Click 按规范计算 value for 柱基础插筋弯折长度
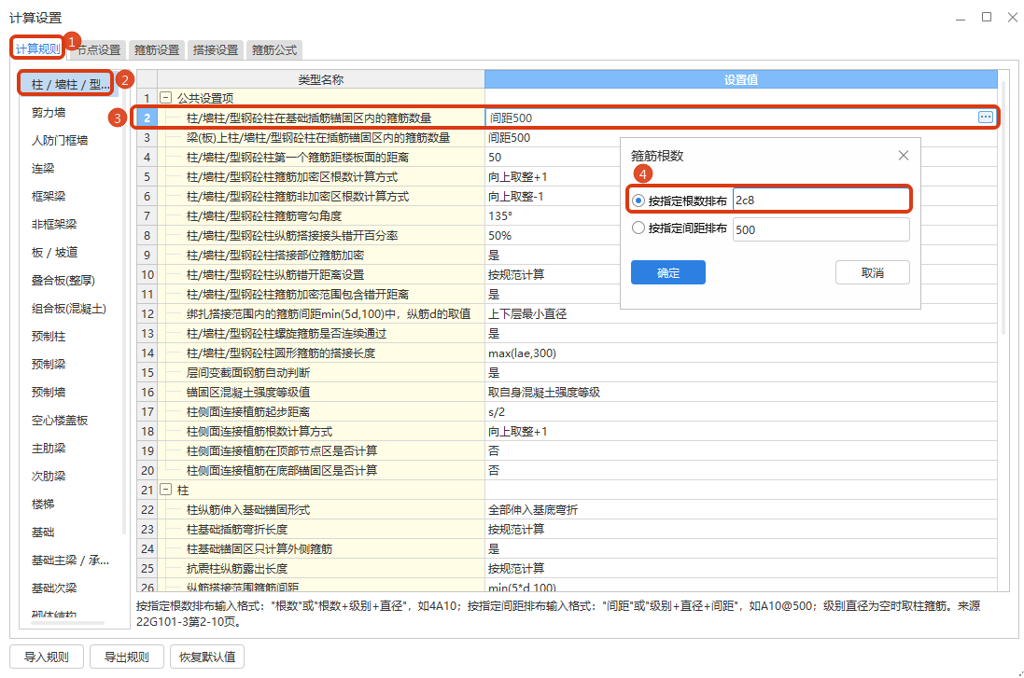This screenshot has height=678, width=1024. pos(516,529)
